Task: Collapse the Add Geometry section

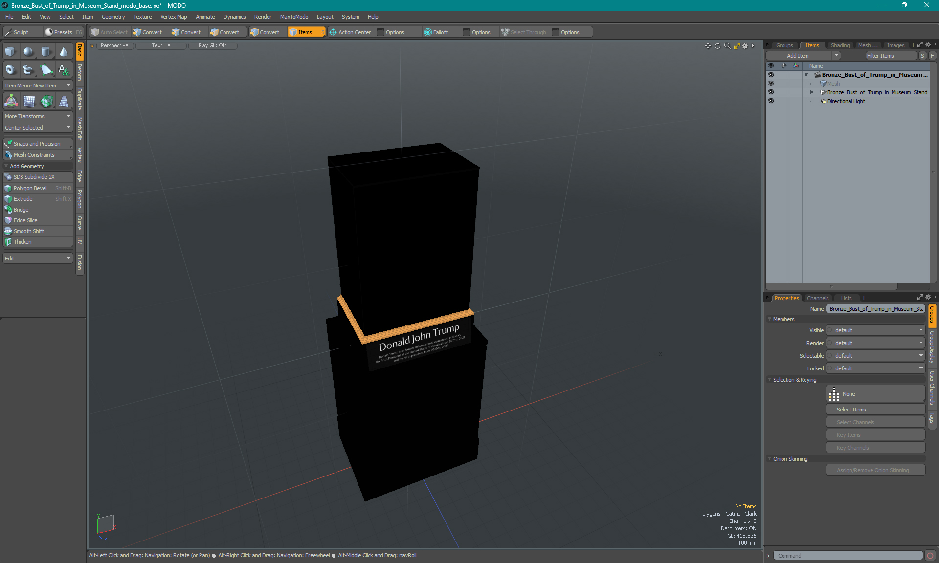Action: [6, 166]
